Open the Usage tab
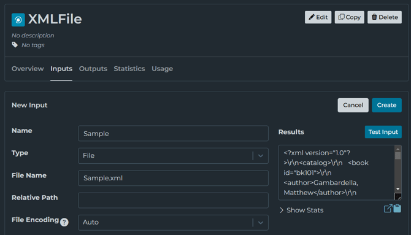 162,69
